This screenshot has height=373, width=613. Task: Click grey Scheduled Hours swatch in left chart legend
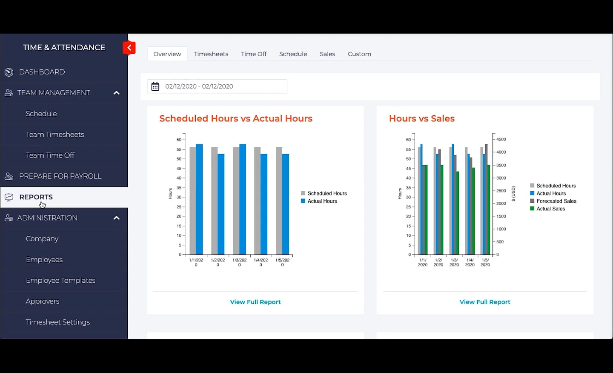click(303, 193)
